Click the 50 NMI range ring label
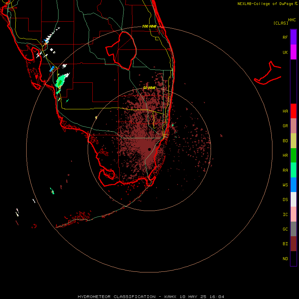This screenshot has width=299, height=299. [149, 88]
